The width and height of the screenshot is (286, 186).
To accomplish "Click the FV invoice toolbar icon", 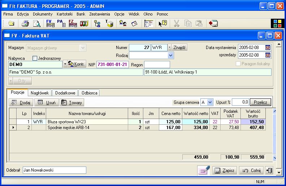I will 50,23.
